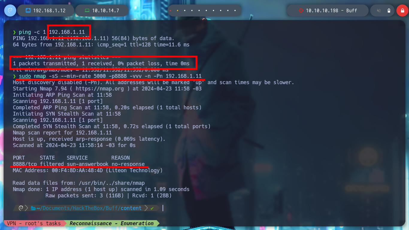
Task: Click the red target crosshair icon
Action: (301, 10)
